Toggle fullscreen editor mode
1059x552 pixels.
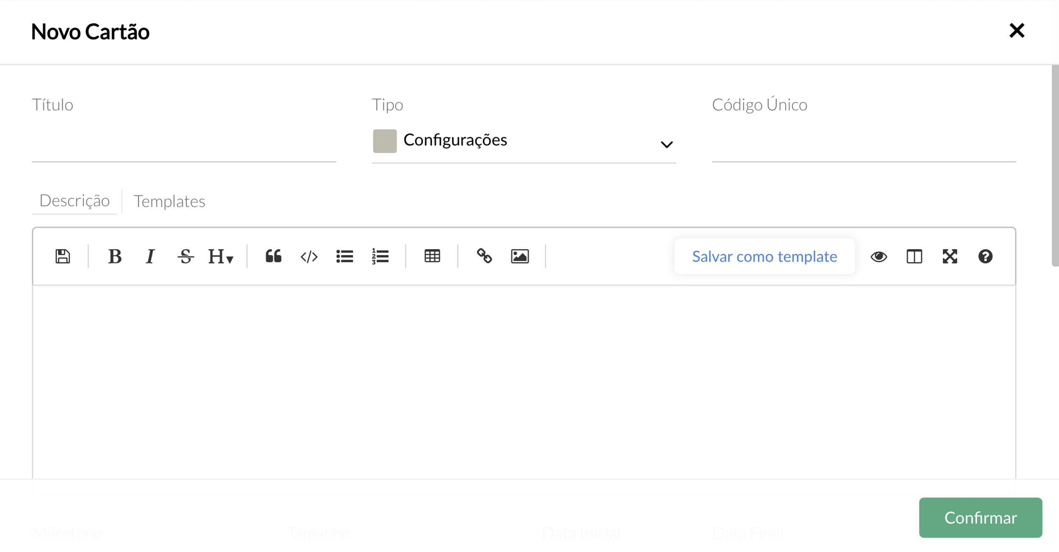[x=950, y=256]
